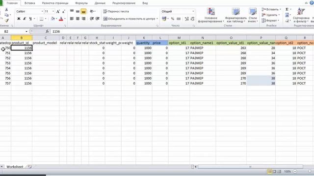Open text orientation options
Viewport: 314px width, 176px height.
pos(93,11)
